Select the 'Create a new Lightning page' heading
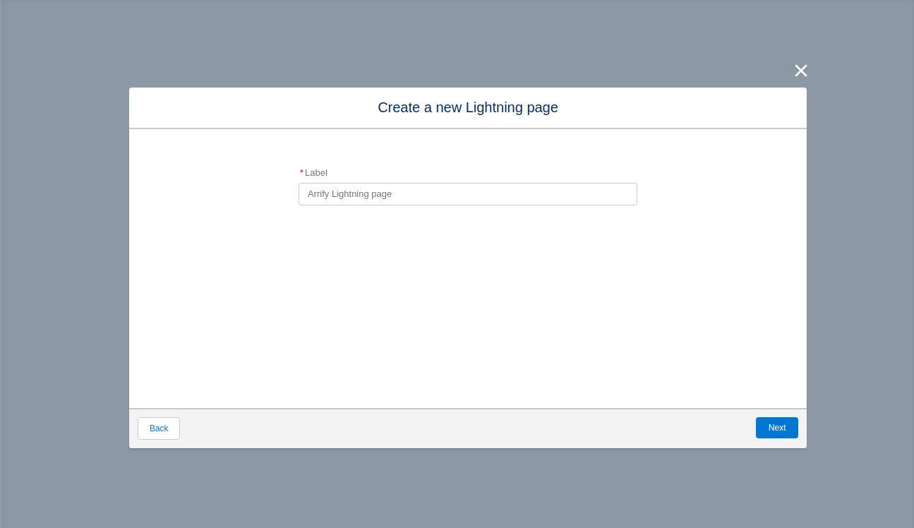Viewport: 914px width, 528px height. (x=468, y=107)
